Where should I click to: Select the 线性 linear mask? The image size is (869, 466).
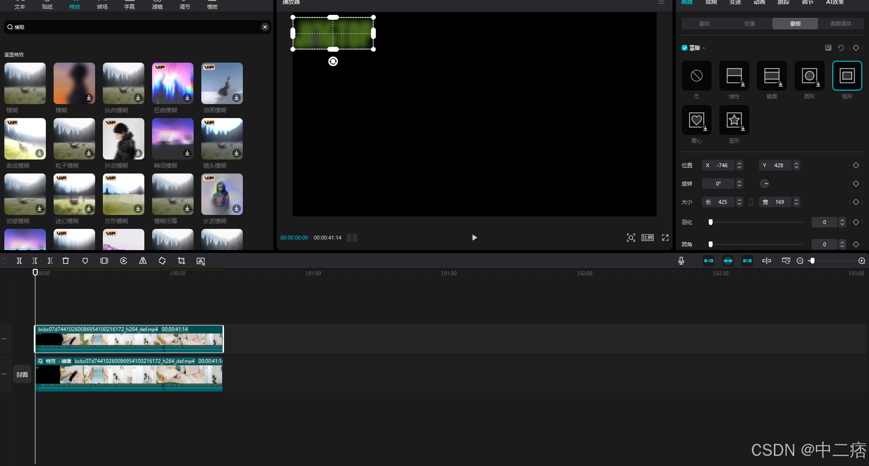click(x=734, y=76)
